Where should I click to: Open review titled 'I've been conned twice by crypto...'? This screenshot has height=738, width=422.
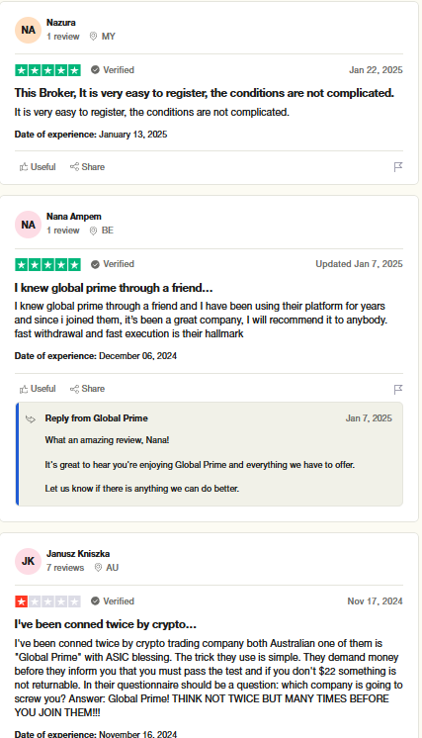coord(106,624)
